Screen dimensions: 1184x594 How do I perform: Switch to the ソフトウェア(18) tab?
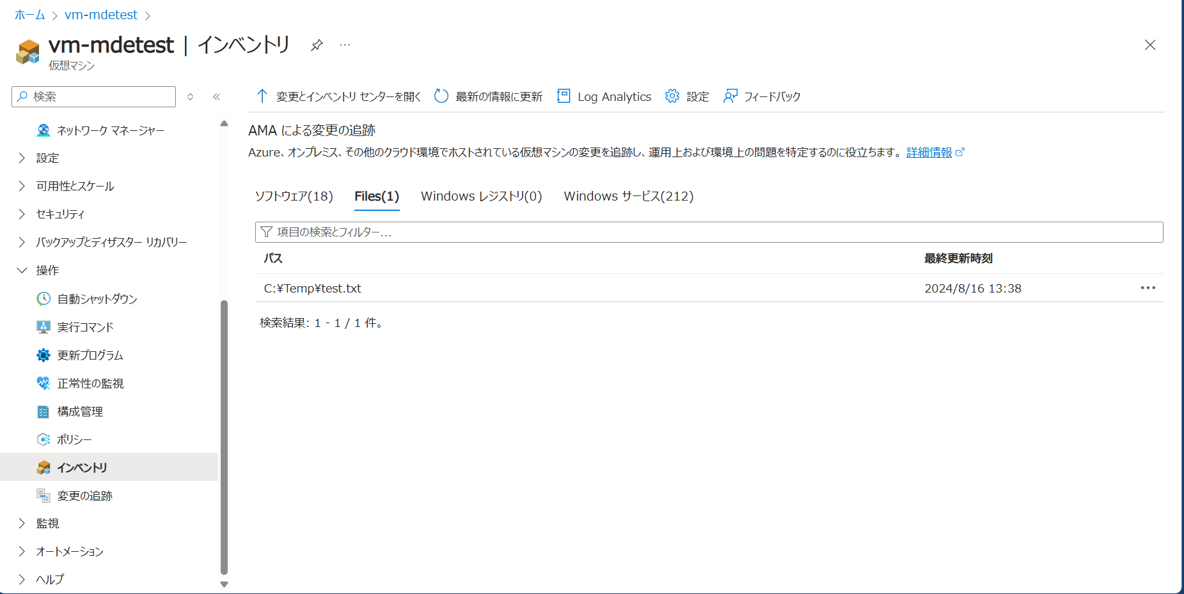pos(294,196)
